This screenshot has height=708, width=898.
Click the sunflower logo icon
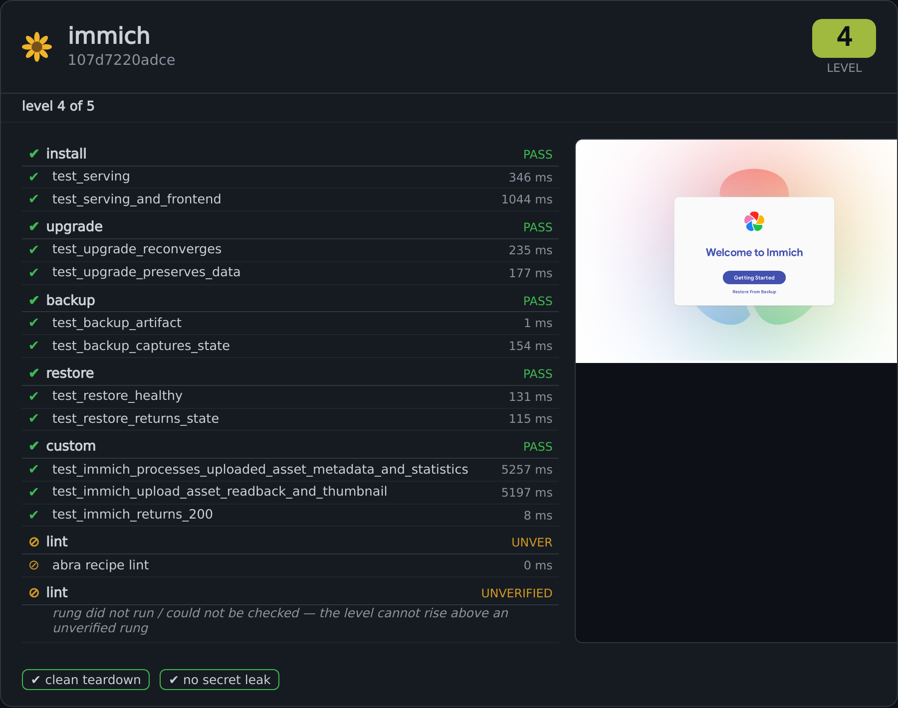[x=37, y=47]
